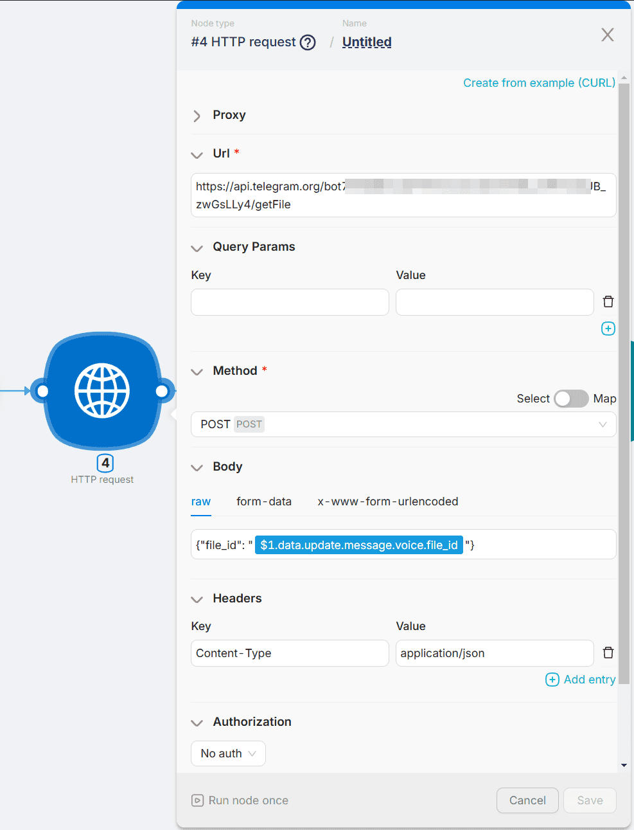The image size is (634, 830).
Task: Delete the Query Params row with trash icon
Action: [x=608, y=302]
